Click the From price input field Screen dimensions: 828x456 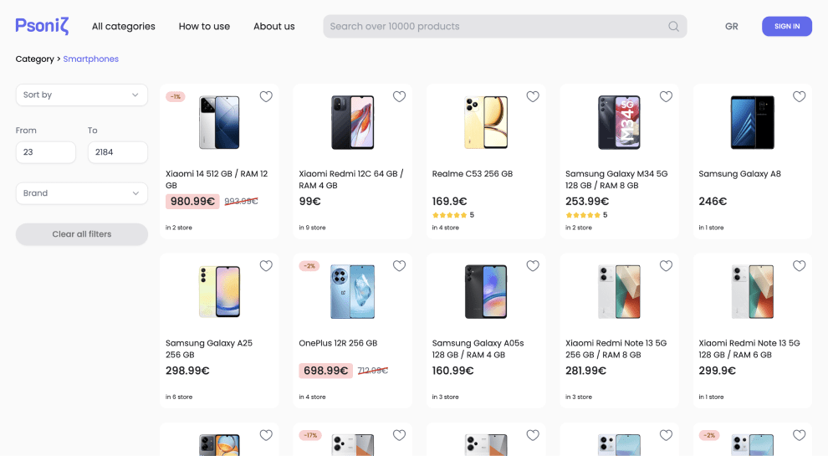click(x=46, y=152)
